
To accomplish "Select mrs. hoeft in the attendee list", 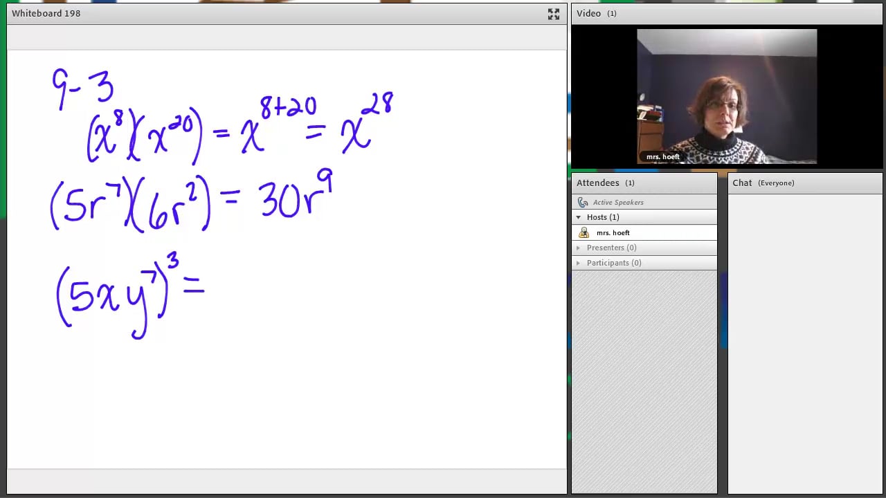I will [x=644, y=233].
